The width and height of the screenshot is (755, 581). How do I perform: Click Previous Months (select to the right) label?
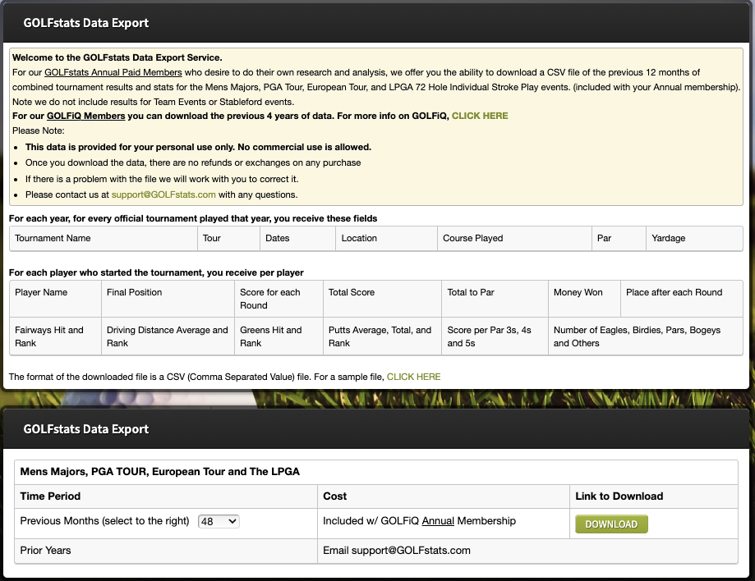pyautogui.click(x=104, y=521)
